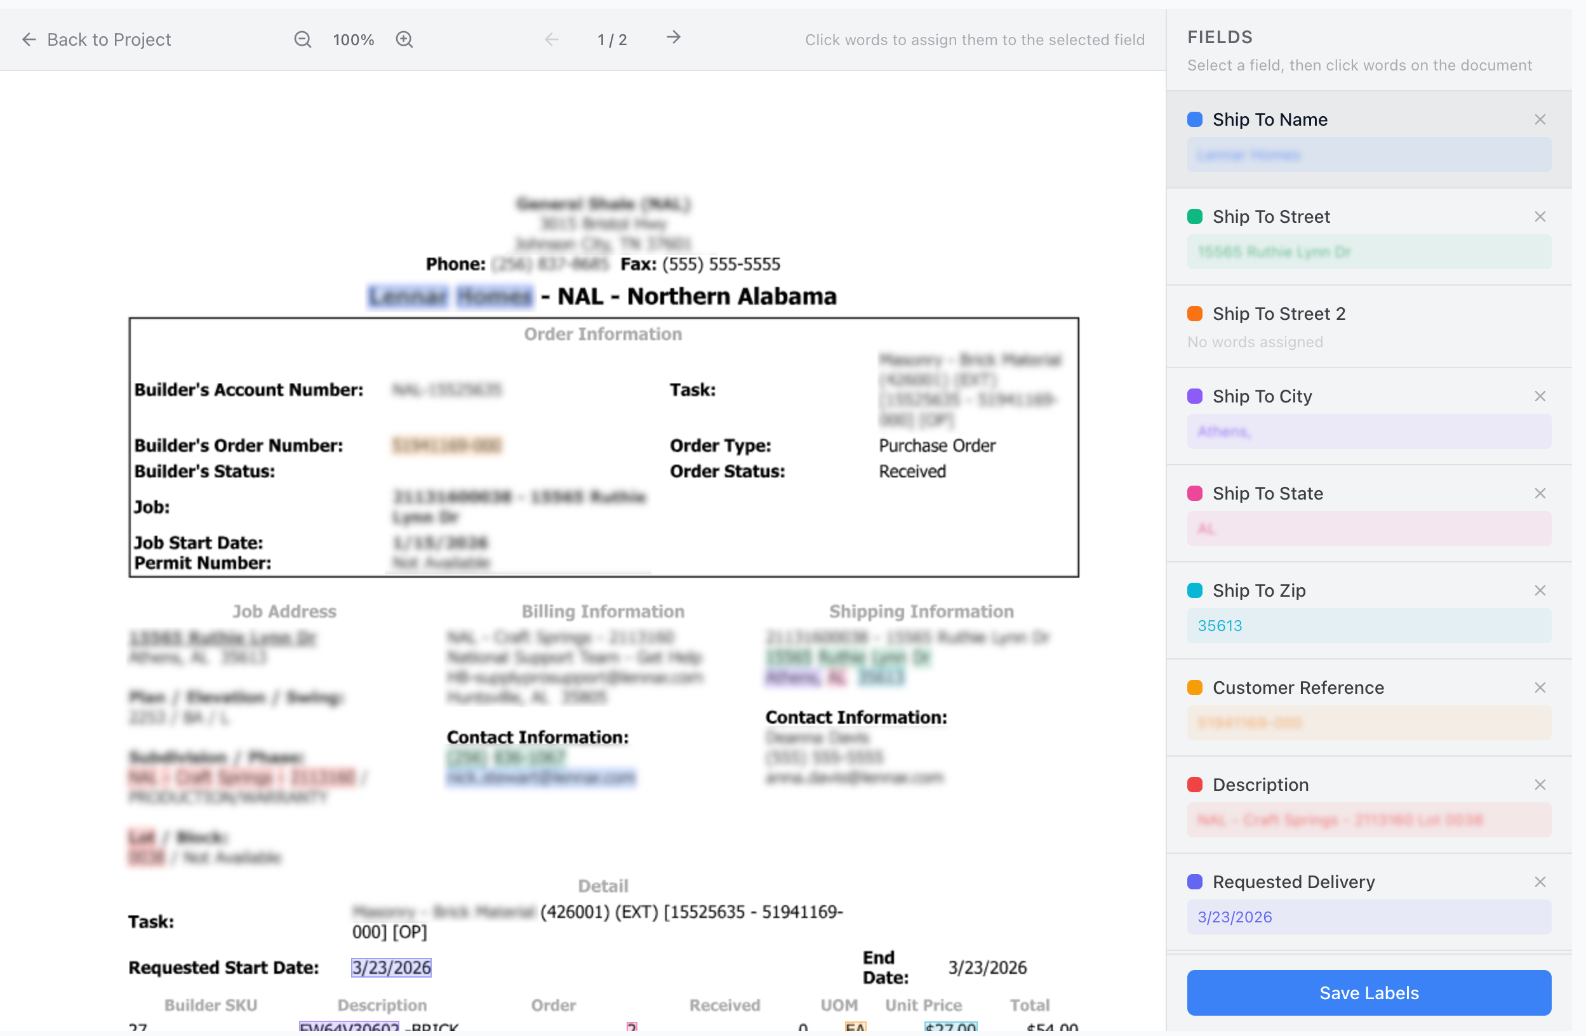Image resolution: width=1586 pixels, height=1036 pixels.
Task: Select the Description field
Action: [x=1369, y=806]
